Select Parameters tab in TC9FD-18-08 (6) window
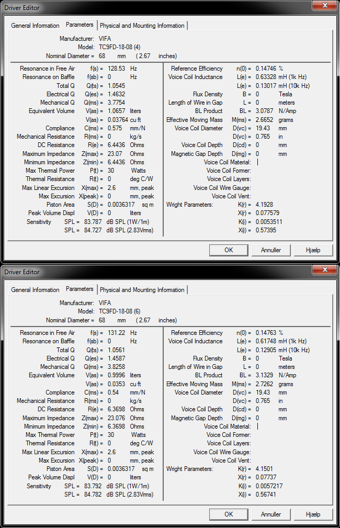This screenshot has height=528, width=340. (x=80, y=289)
